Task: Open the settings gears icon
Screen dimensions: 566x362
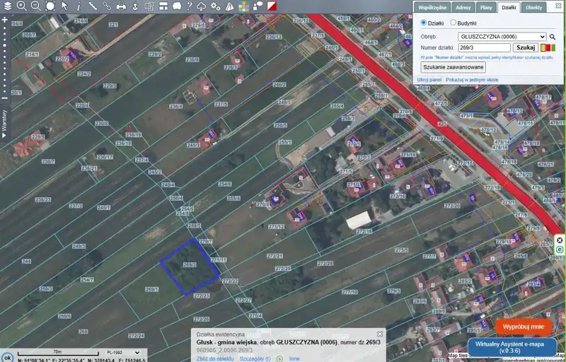Action: pos(216,6)
